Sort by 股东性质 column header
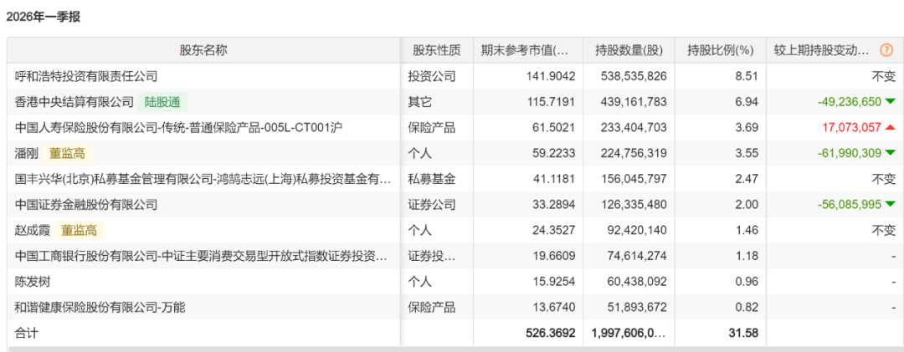Viewport: 904px width, 352px height. pyautogui.click(x=436, y=50)
